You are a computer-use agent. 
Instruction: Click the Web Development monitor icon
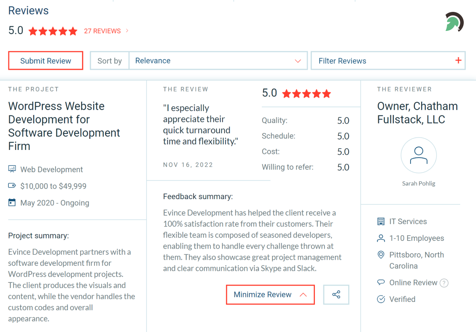click(x=12, y=169)
